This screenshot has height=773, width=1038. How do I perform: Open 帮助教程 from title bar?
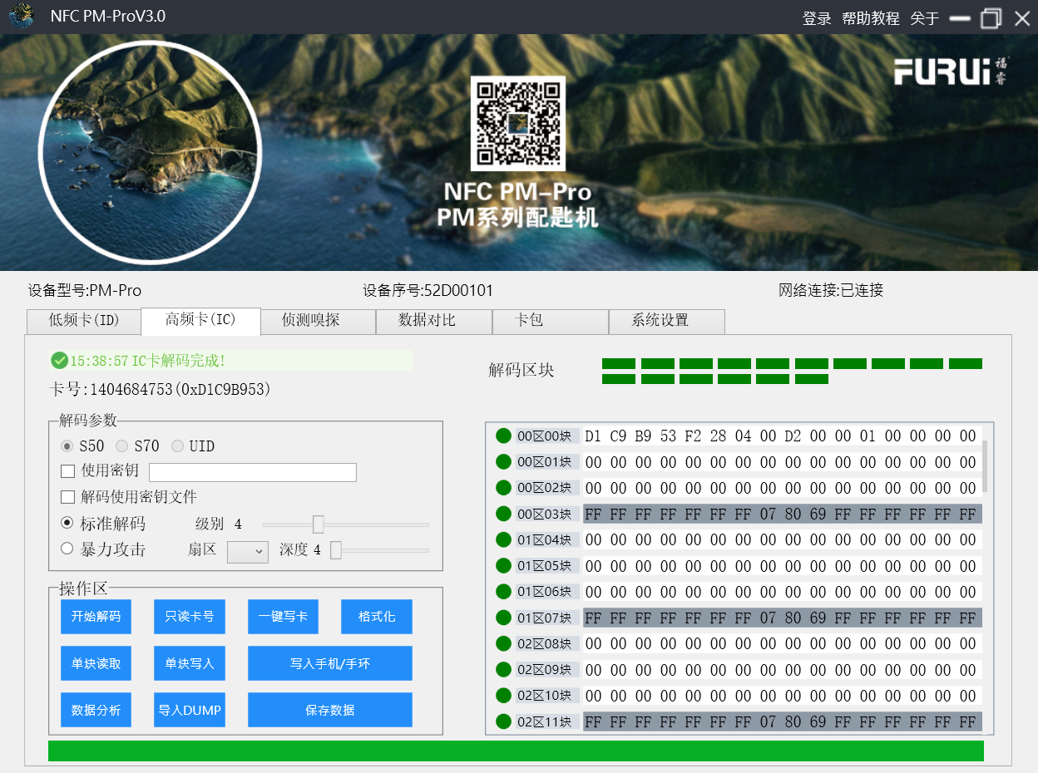(x=871, y=18)
